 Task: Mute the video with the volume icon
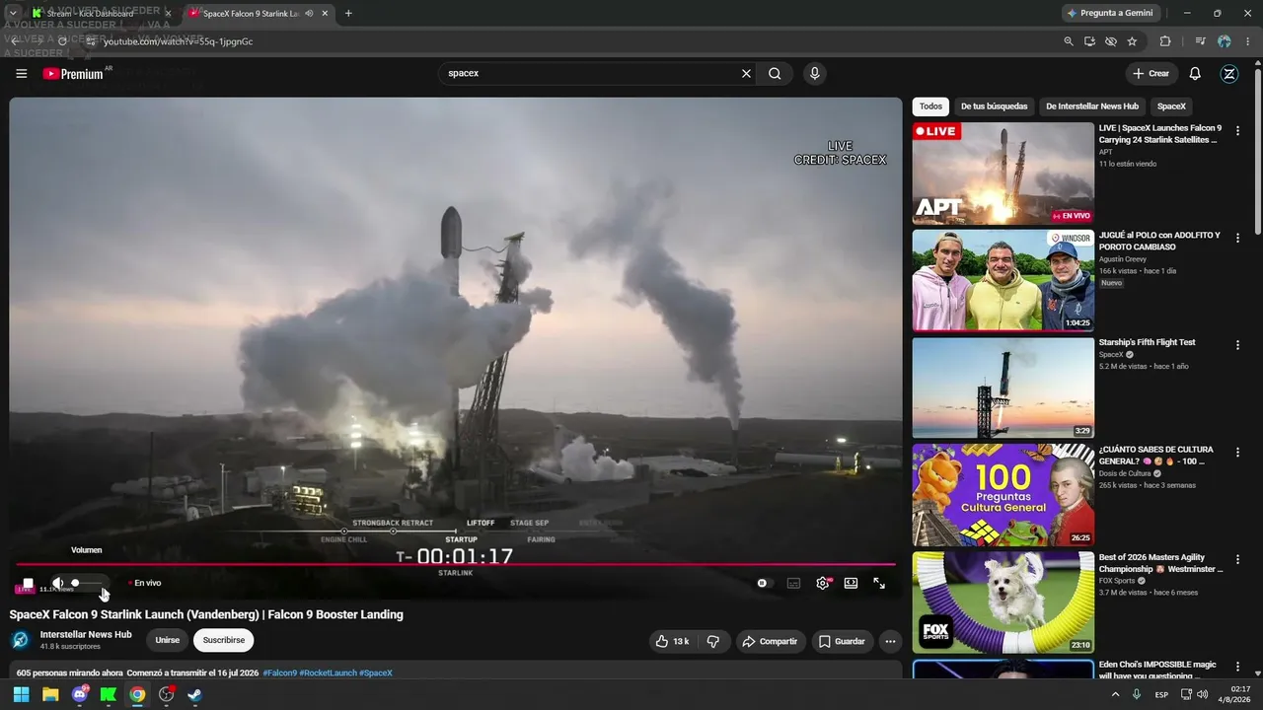[57, 583]
